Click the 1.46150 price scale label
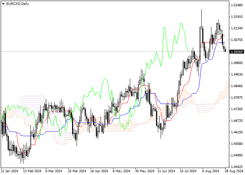Viewport: 245px width, 175px height. pos(237,132)
